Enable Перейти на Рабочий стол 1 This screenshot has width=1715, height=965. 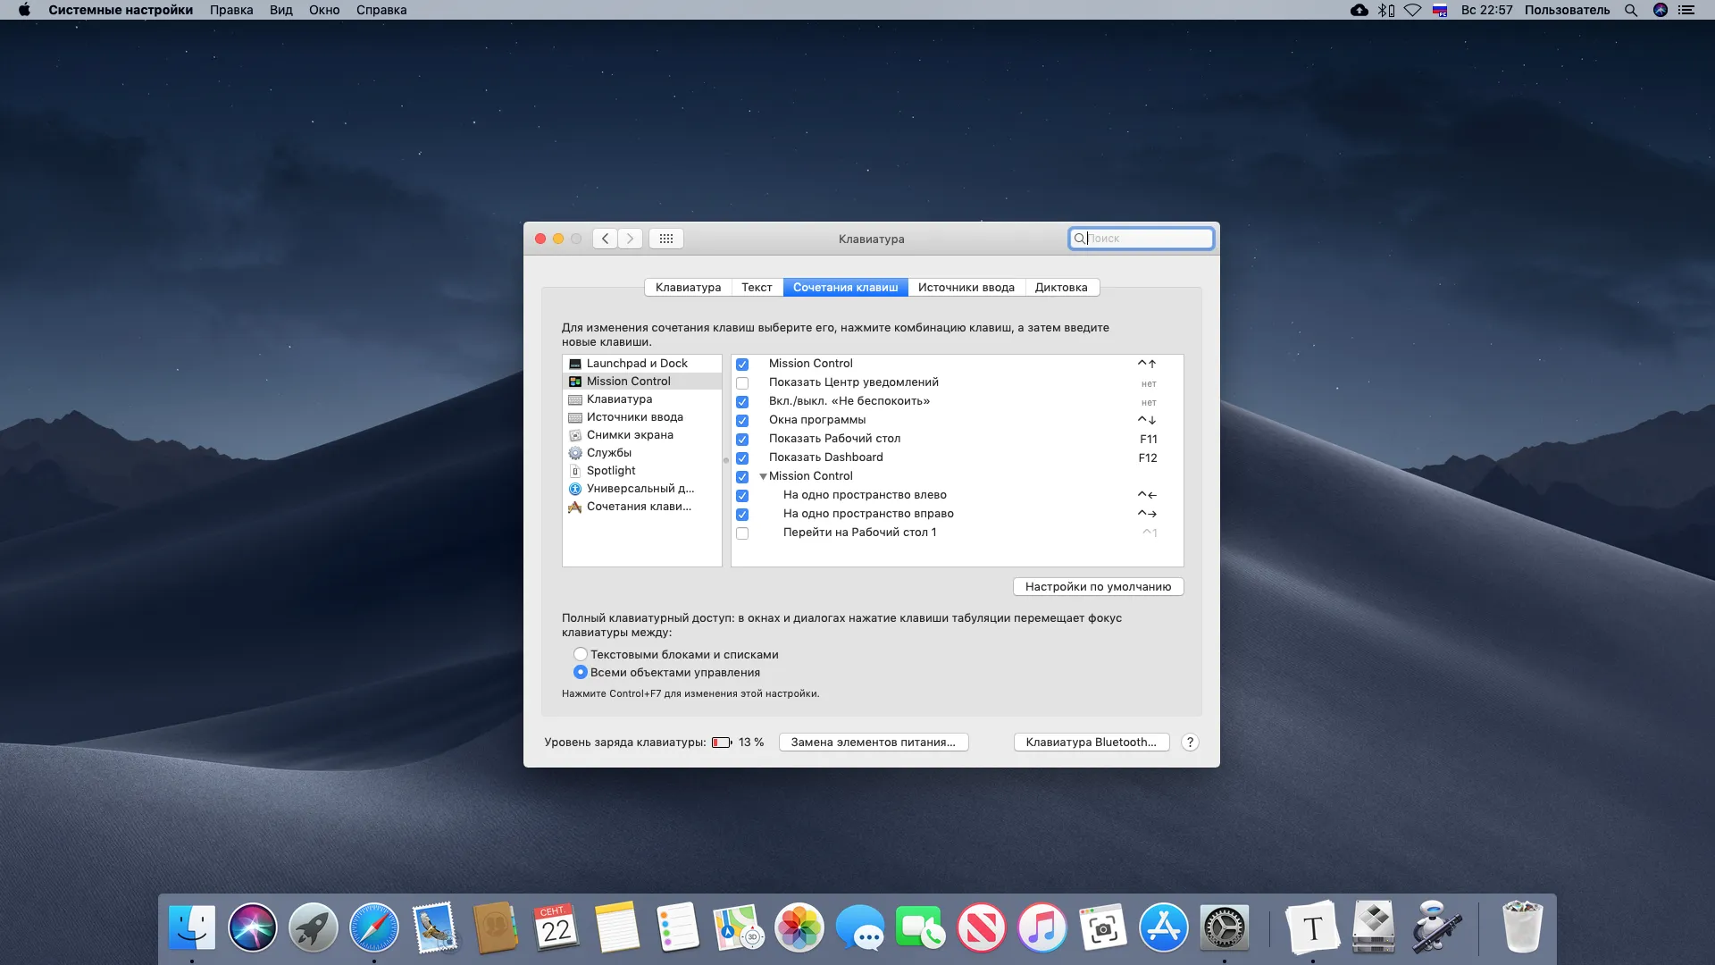click(x=742, y=533)
